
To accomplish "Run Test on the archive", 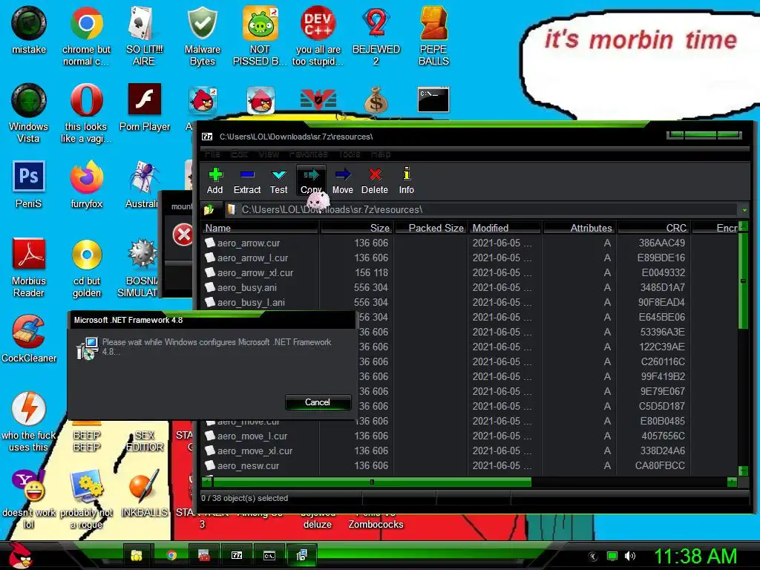I will point(279,181).
